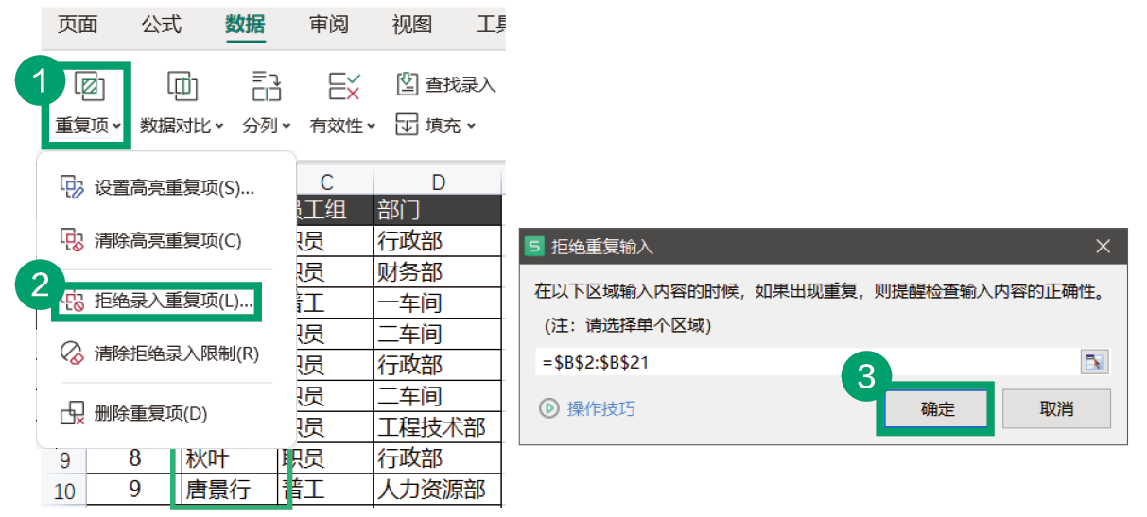Click the 数据对比 data compare icon
Screen dimensions: 1147x517
182,87
